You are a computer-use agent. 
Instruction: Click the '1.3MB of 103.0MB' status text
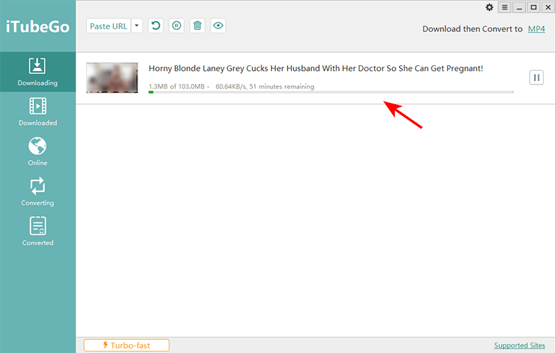(177, 86)
